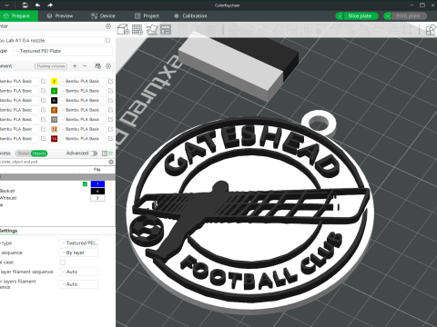437x327 pixels.
Task: Remove a filament with the minus icon
Action: [85, 66]
